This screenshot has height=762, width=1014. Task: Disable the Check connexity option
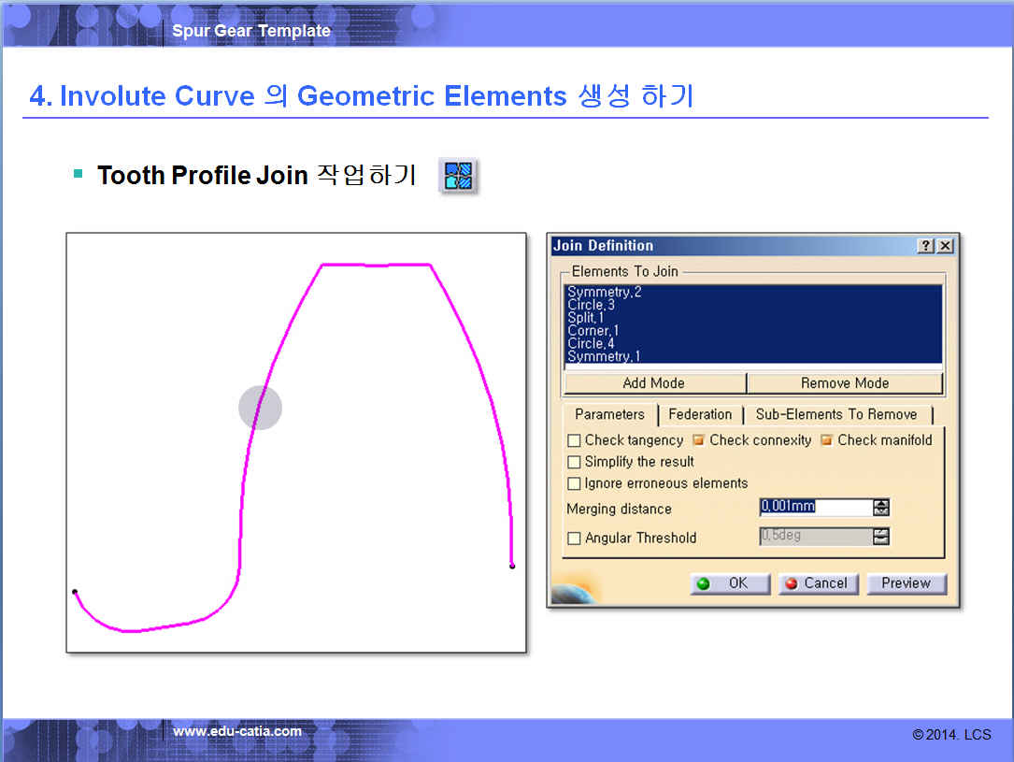pos(698,440)
